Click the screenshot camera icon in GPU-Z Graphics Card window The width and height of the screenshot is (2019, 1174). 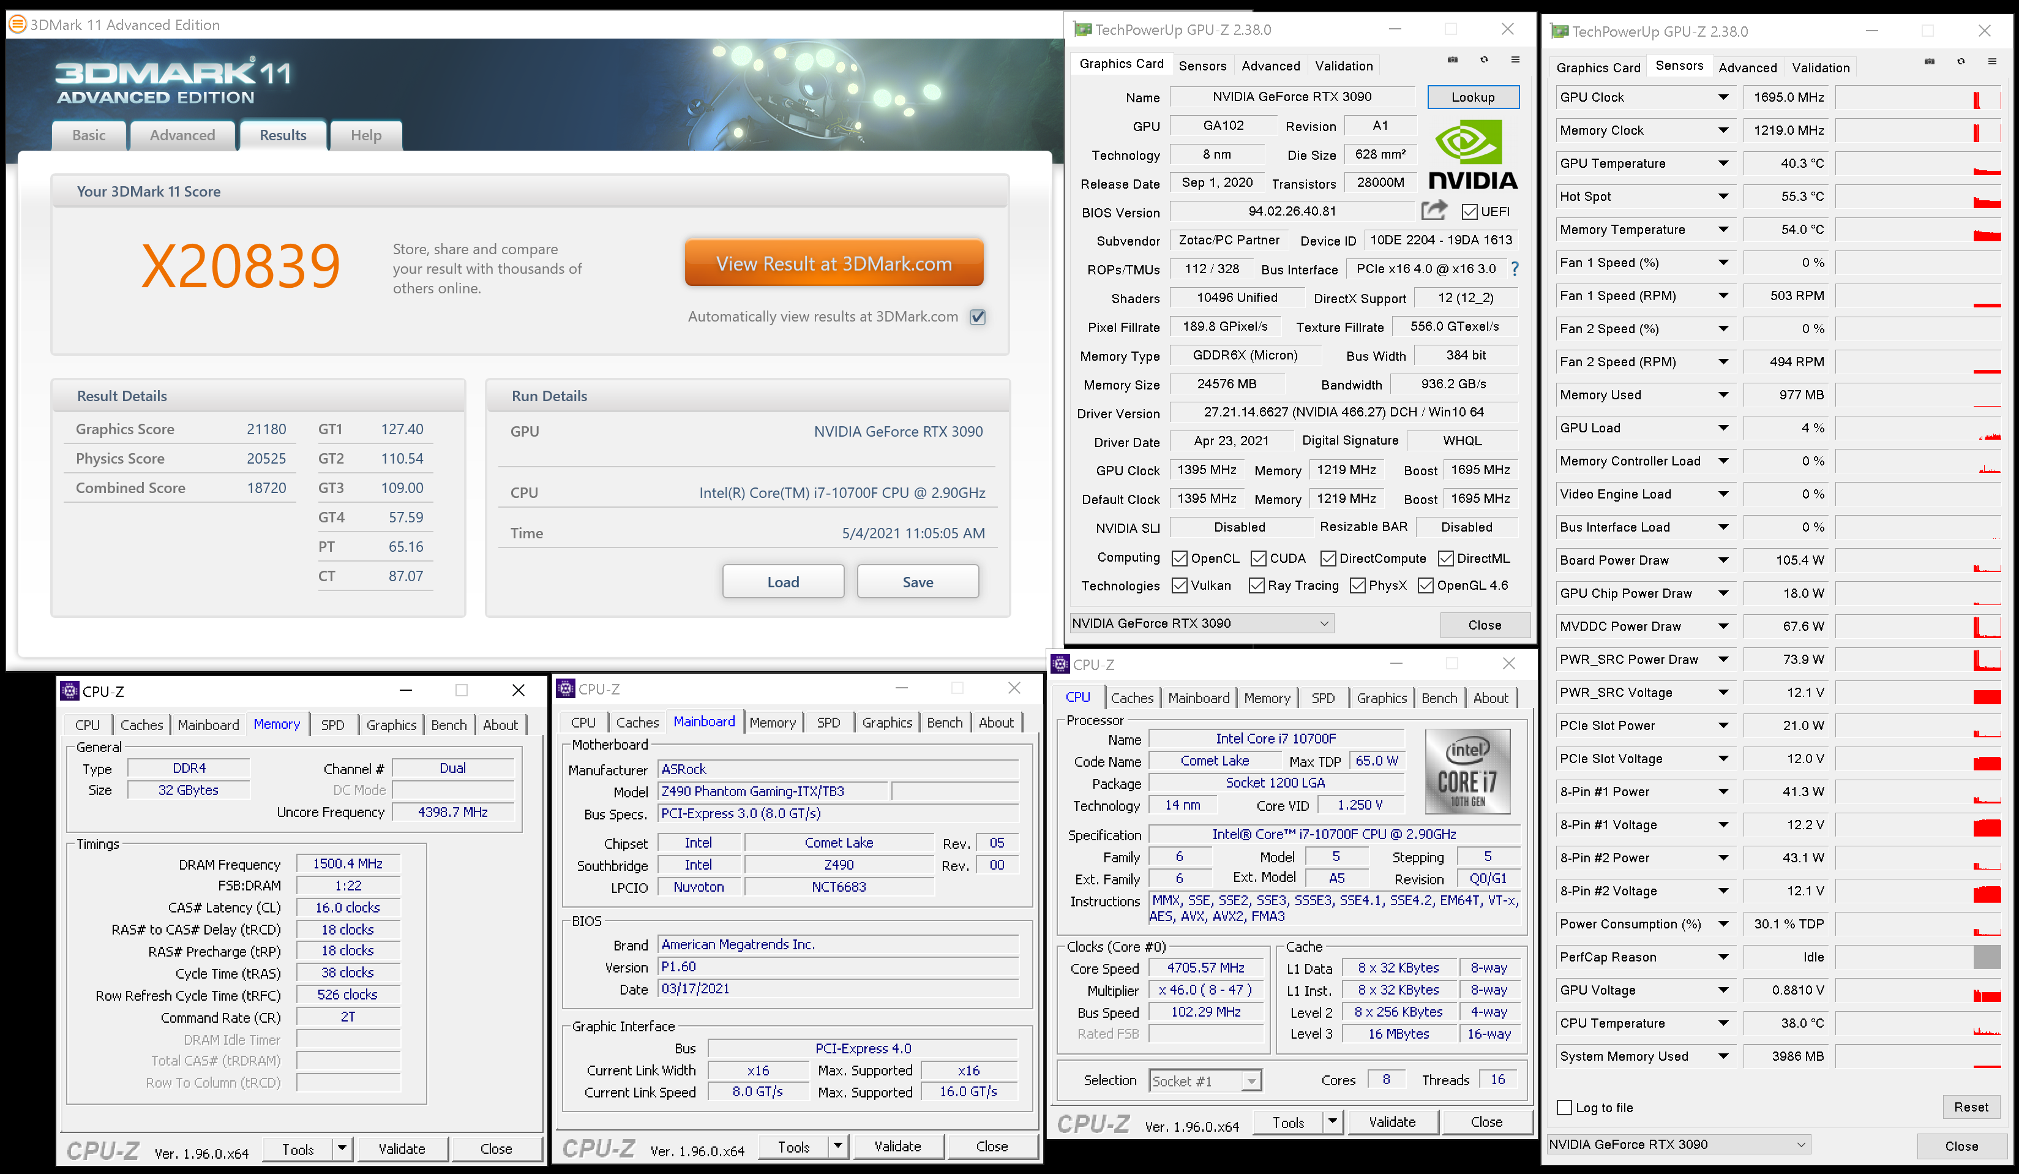pos(1453,59)
